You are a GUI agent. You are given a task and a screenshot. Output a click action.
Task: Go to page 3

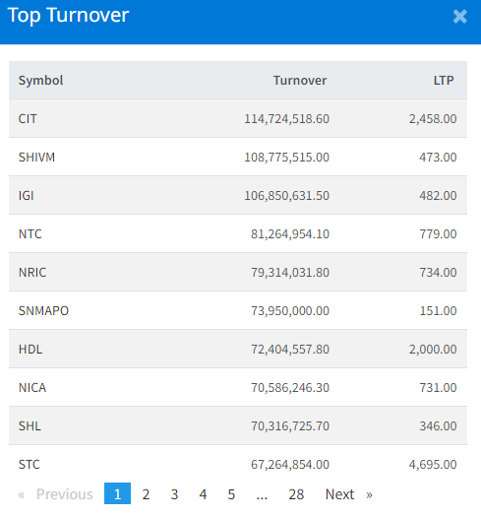pos(174,494)
